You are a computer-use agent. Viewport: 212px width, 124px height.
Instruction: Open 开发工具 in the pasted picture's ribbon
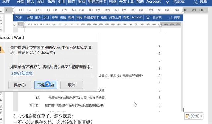(115, 17)
